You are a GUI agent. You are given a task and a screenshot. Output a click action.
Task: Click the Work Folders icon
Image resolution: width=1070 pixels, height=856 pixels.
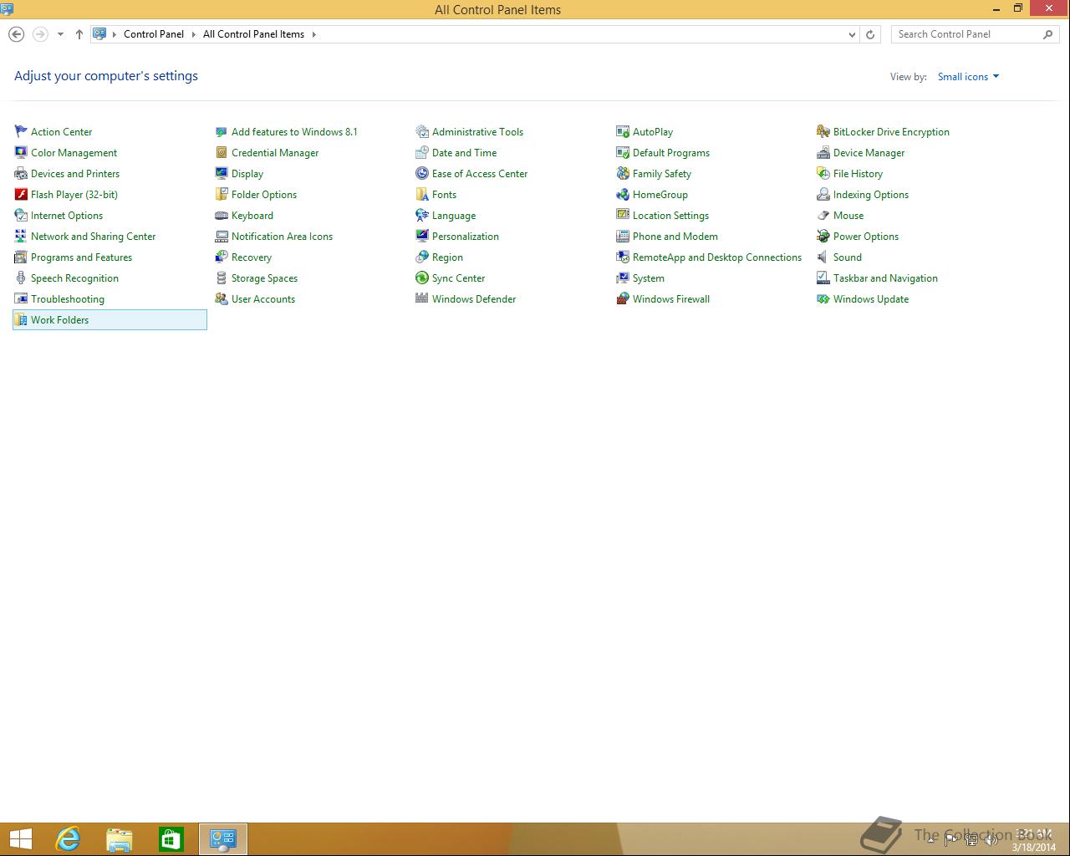click(21, 319)
